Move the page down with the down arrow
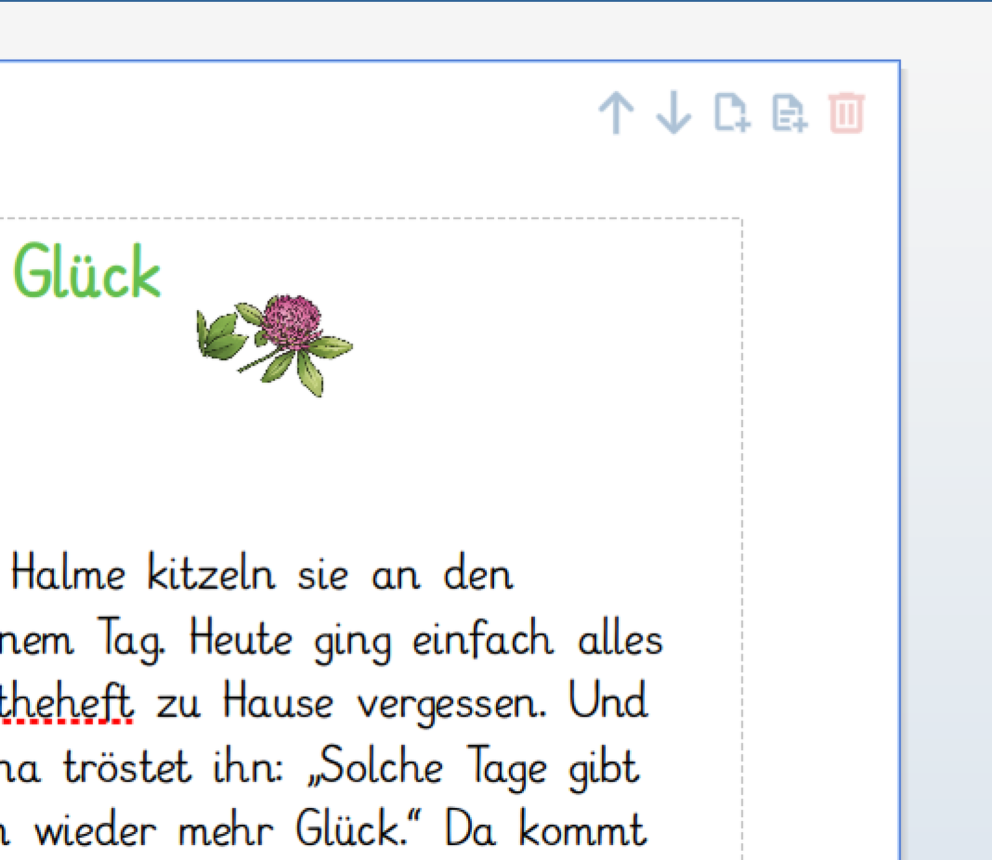 pos(673,113)
